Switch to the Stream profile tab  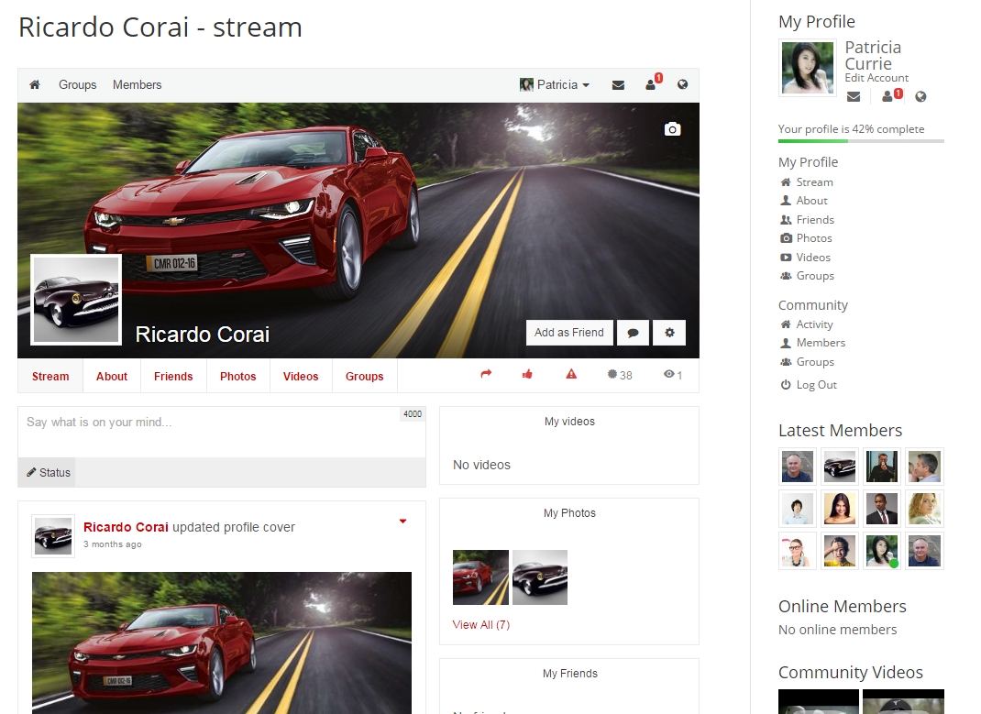tap(50, 377)
